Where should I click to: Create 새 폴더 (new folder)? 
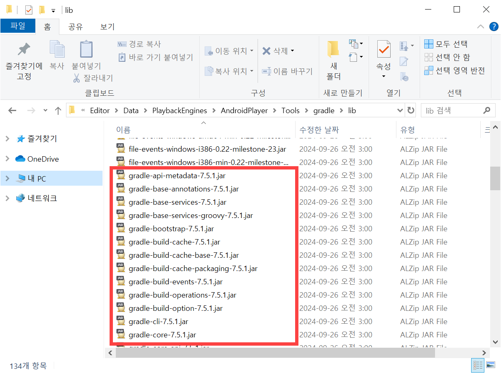[334, 61]
